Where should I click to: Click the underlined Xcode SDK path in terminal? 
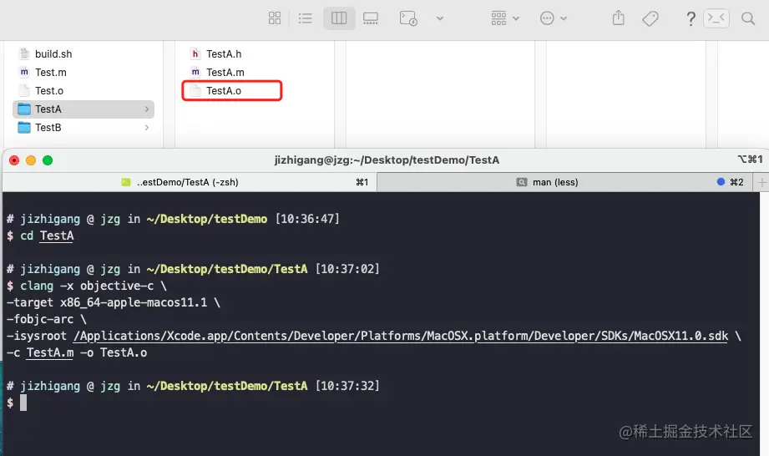pos(401,337)
